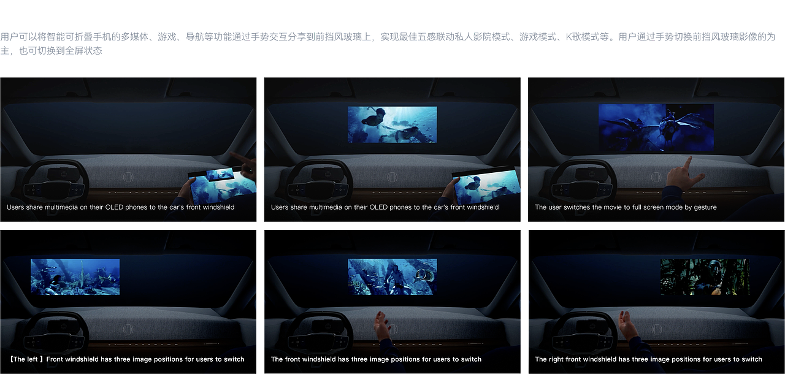This screenshot has height=374, width=785.
Task: Open the left windshield image position thumbnail
Action: point(128,302)
